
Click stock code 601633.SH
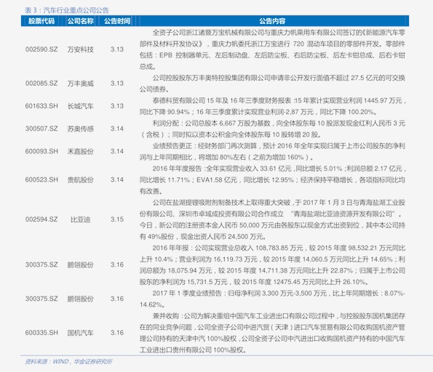[41, 106]
